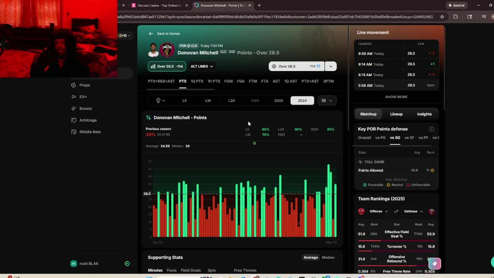Viewport: 494px width, 278px height.
Task: Click the matt BLAK user avatar
Action: coord(73,264)
